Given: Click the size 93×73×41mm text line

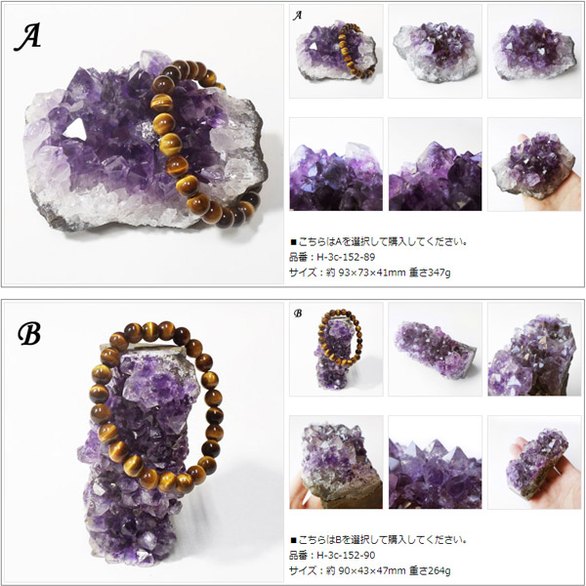Looking at the screenshot, I should tap(370, 272).
